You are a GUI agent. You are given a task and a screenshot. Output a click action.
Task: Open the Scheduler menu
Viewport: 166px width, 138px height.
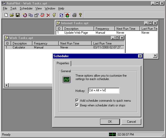(x=26, y=8)
